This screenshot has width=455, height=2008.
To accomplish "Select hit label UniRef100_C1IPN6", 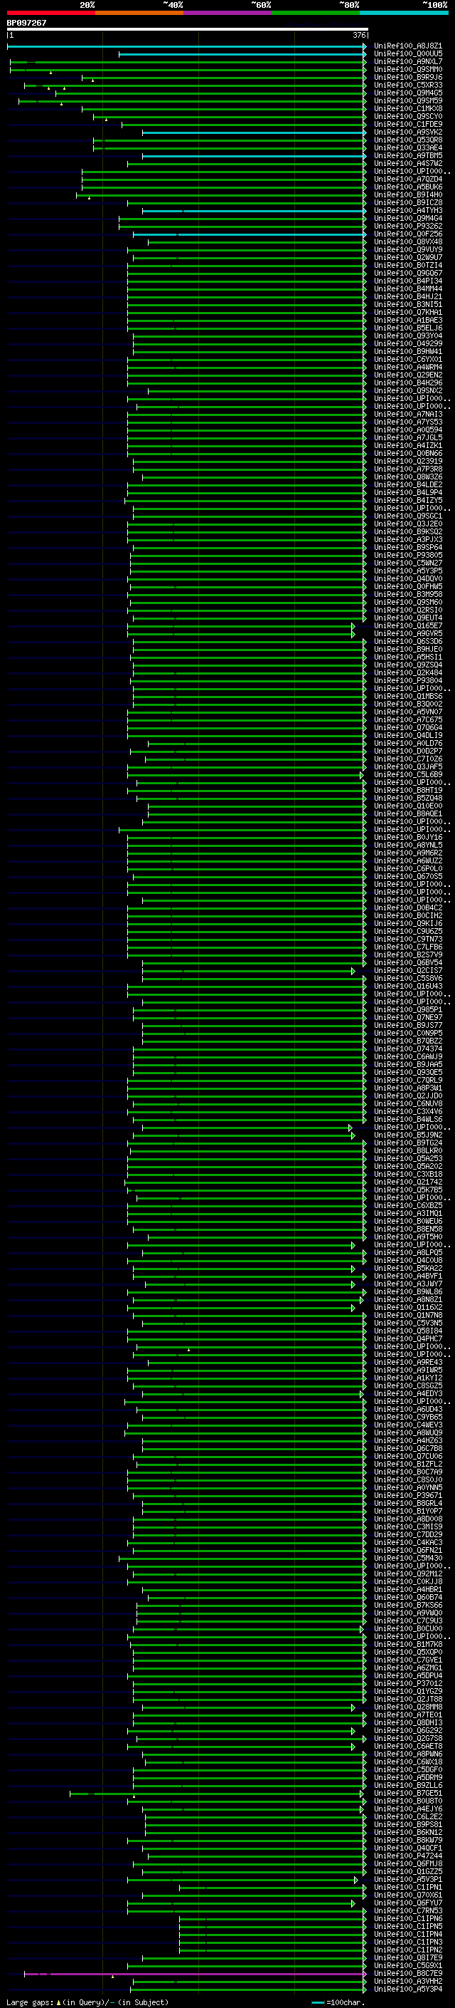I will coord(408,1918).
